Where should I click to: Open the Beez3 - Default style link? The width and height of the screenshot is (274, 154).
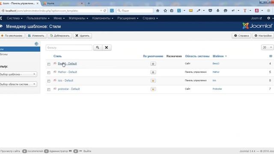[67, 64]
